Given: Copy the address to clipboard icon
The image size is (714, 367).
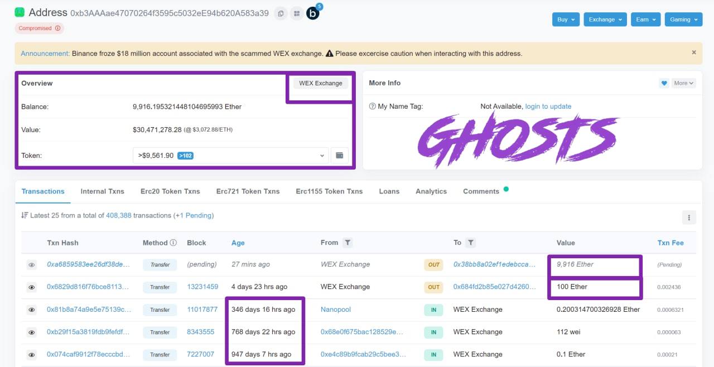Looking at the screenshot, I should click(x=281, y=13).
